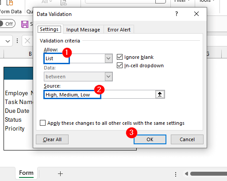Screen dimensions: 227x181
Task: Expand the Name Box dropdown chevron
Action: 8,41
